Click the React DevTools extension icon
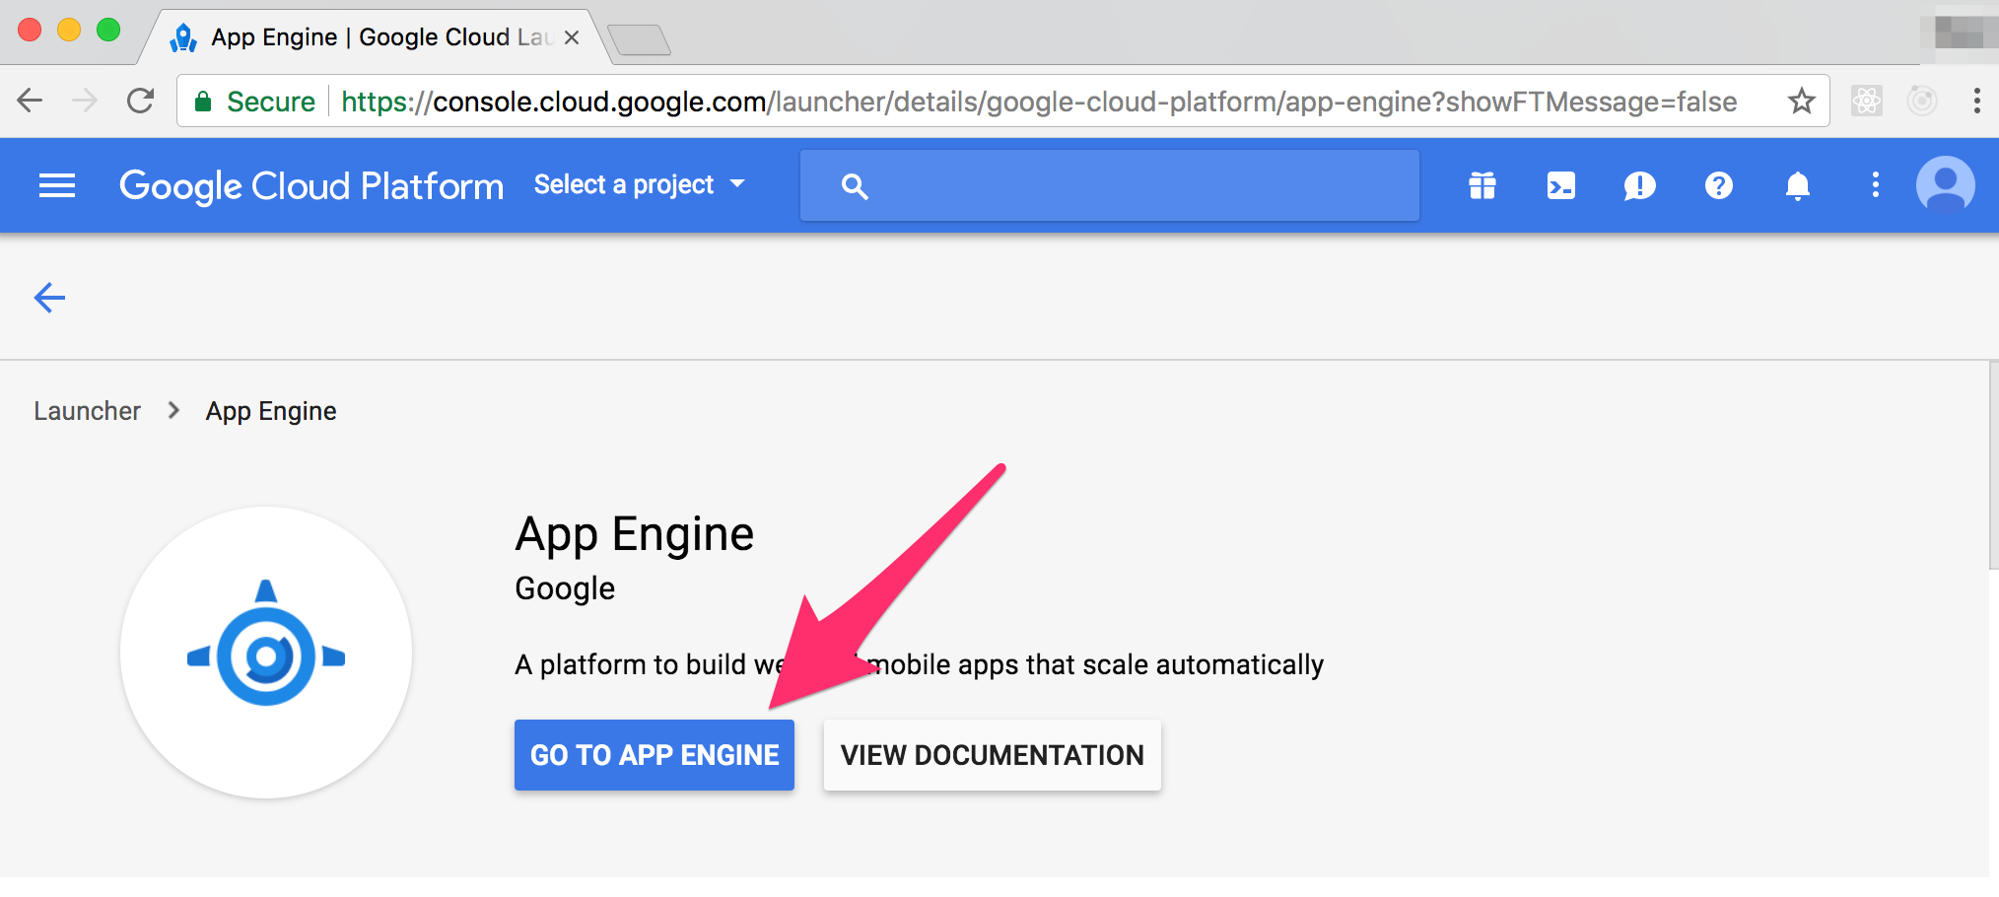1999x897 pixels. point(1867,101)
